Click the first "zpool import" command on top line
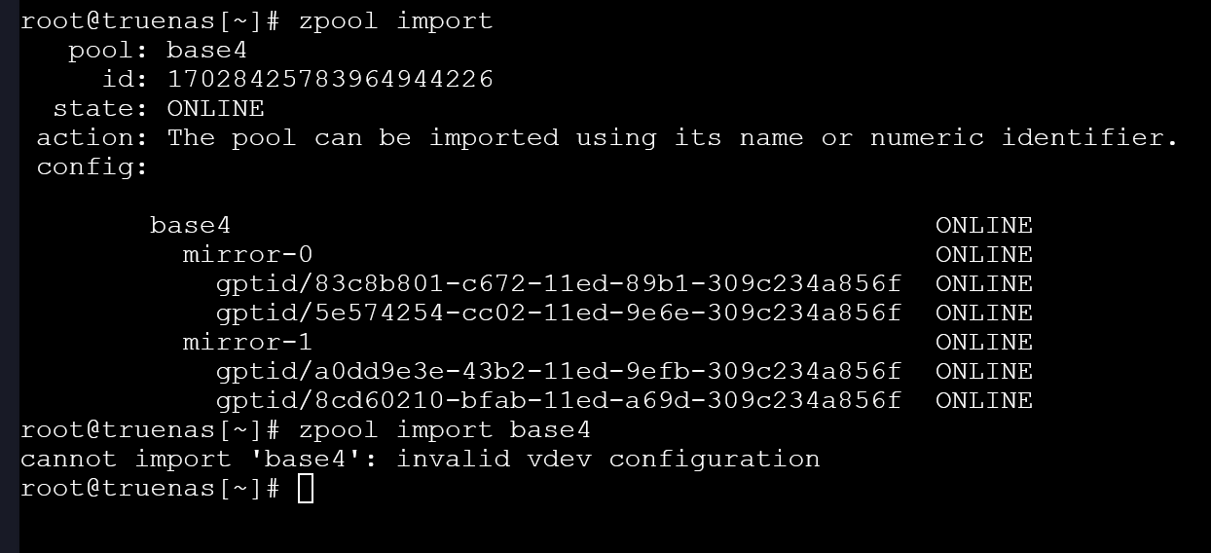This screenshot has width=1211, height=553. pos(395,20)
